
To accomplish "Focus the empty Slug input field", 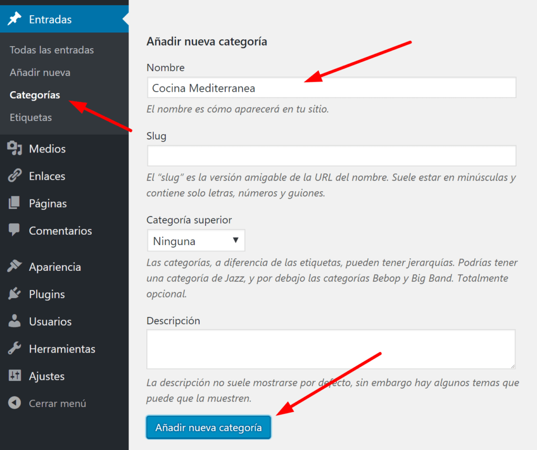I will (331, 156).
